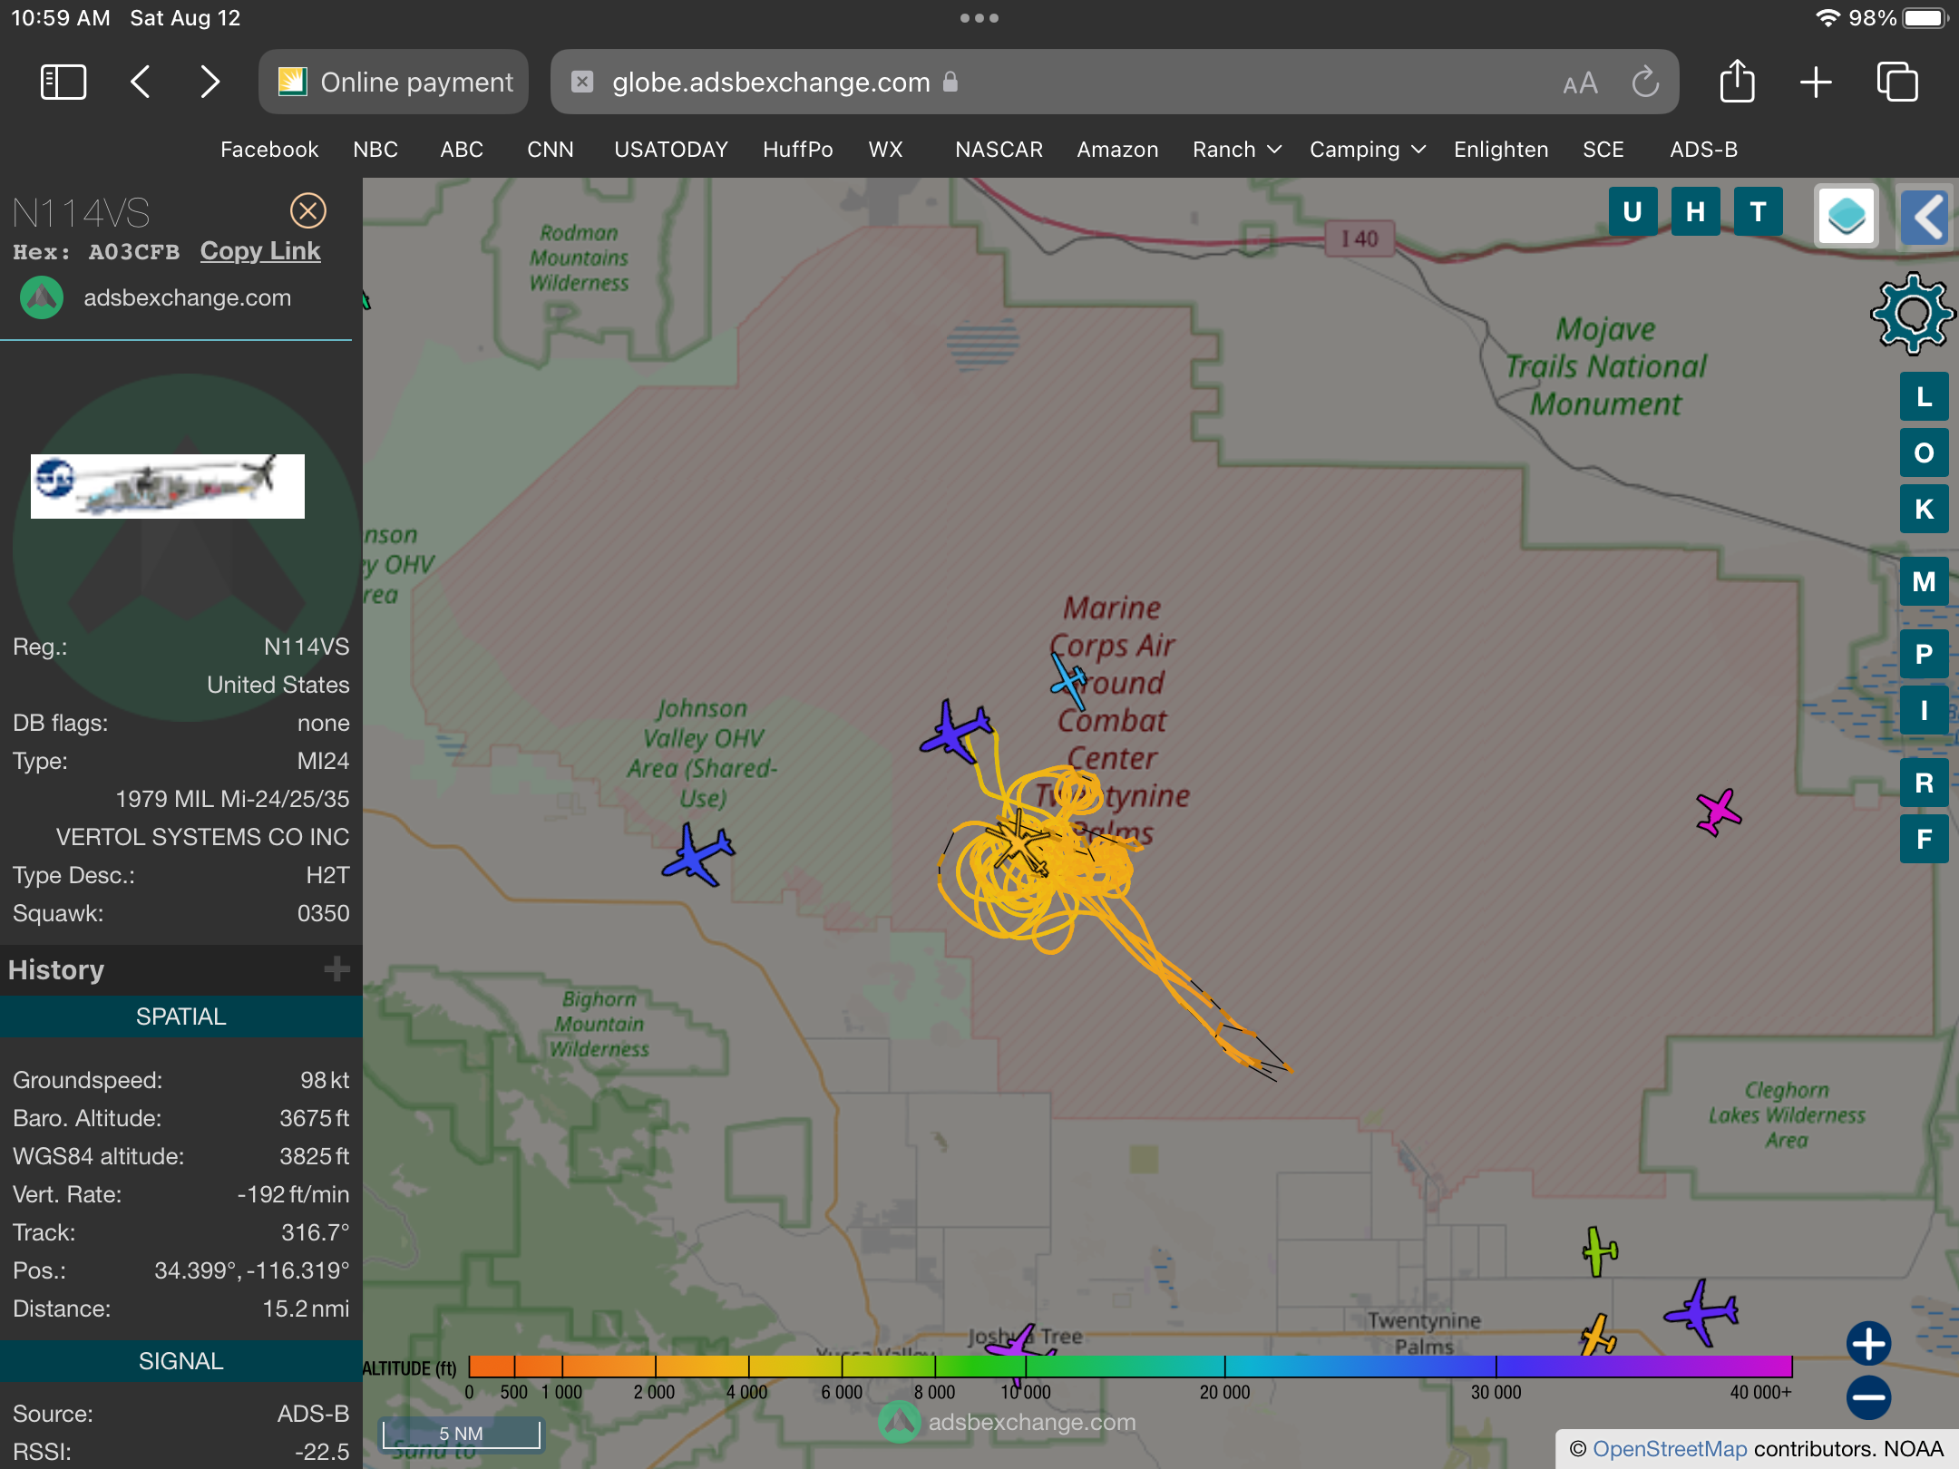The width and height of the screenshot is (1959, 1469).
Task: Toggle the U filter button
Action: pyautogui.click(x=1632, y=212)
